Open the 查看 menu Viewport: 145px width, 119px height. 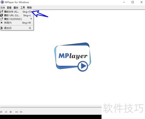(9, 8)
